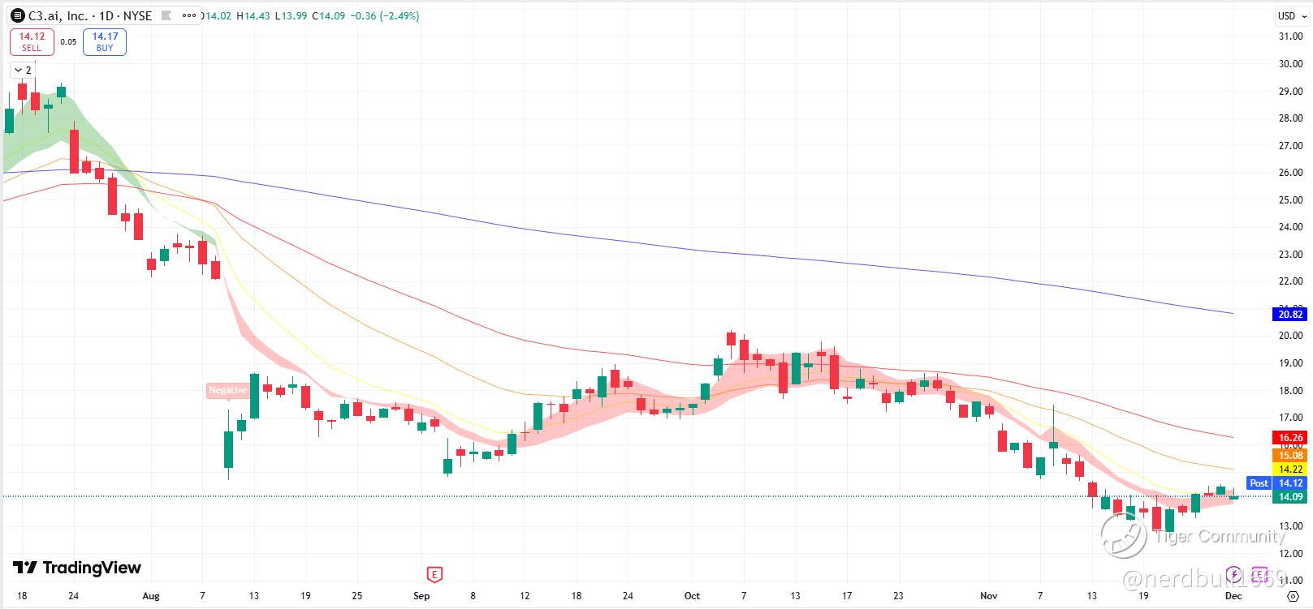Click the −0.36 (−2.49%) change value

tap(385, 16)
